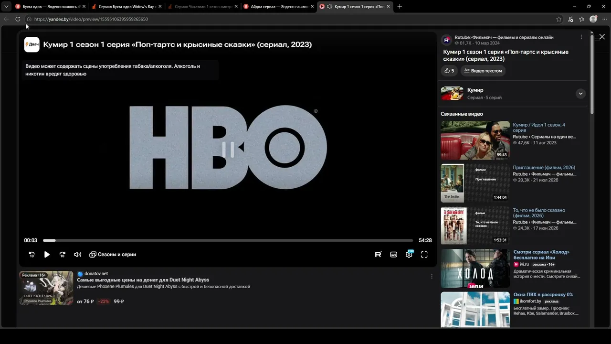Rewind the video 10 seconds
The height and width of the screenshot is (344, 611).
click(32, 255)
